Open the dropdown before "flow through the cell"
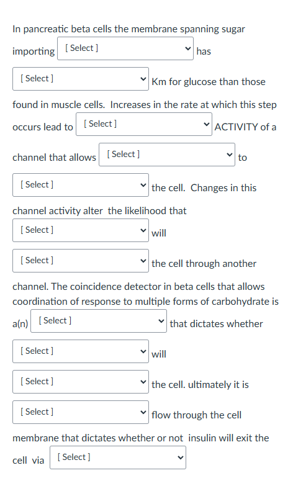This screenshot has height=491, width=293. [81, 412]
